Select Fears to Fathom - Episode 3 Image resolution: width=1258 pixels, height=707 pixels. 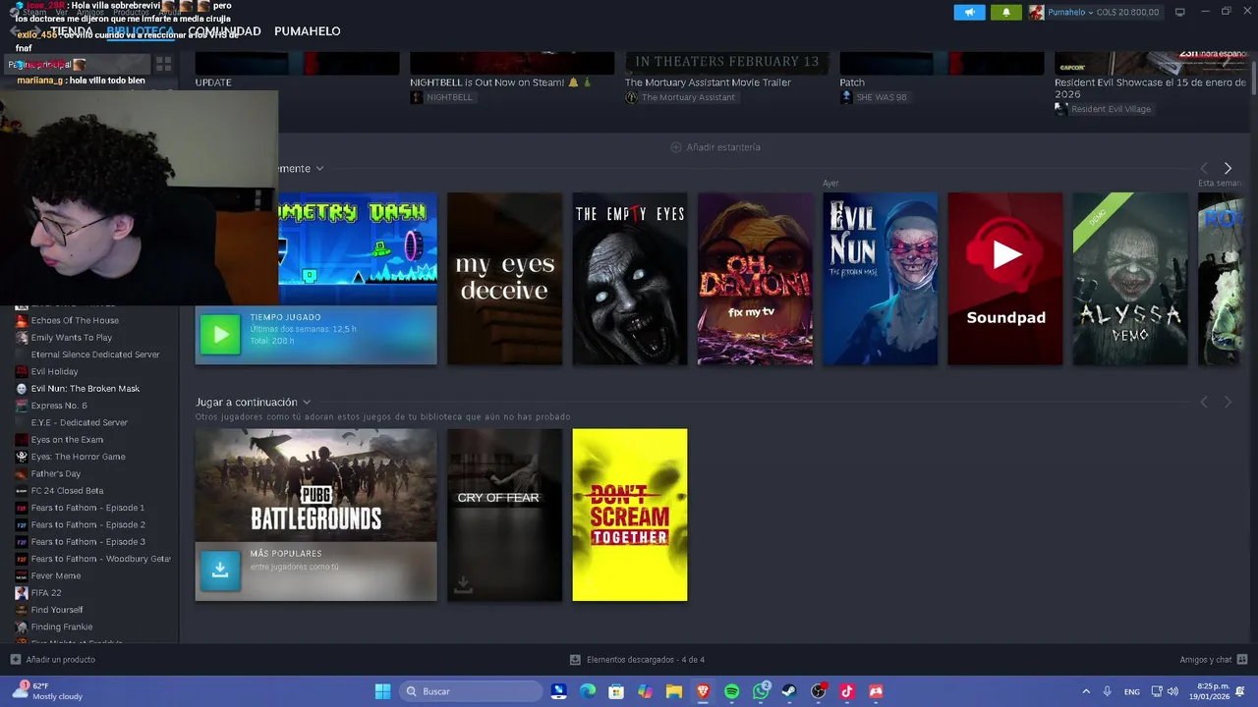pyautogui.click(x=89, y=542)
